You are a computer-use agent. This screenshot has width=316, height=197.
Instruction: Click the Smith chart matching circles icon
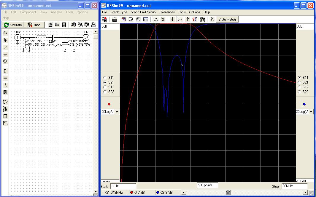pyautogui.click(x=212, y=19)
